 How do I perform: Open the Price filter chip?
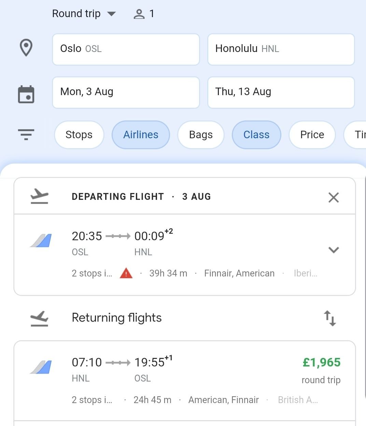pyautogui.click(x=312, y=135)
